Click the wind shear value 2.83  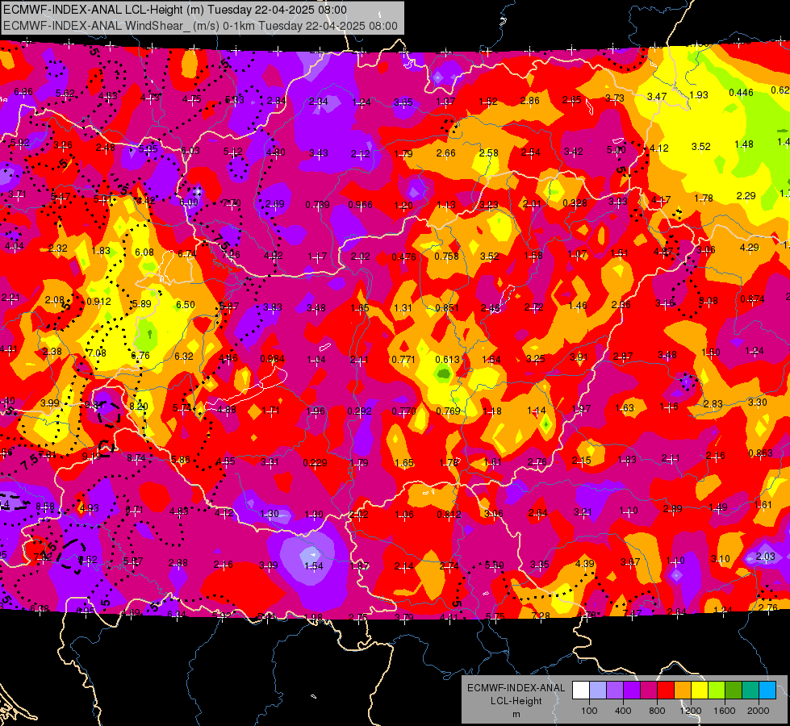pyautogui.click(x=713, y=403)
